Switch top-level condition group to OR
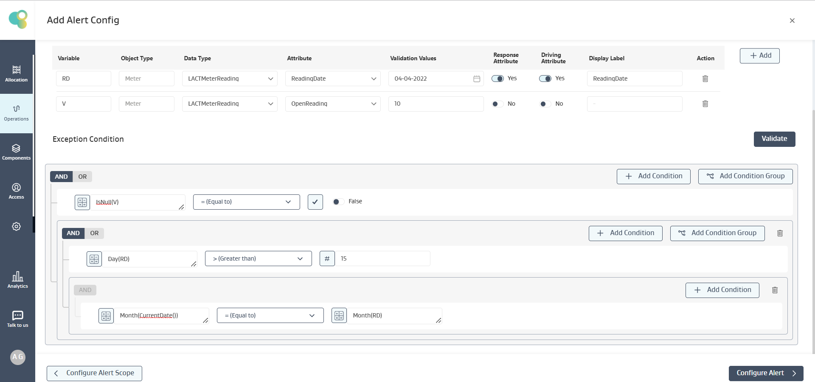This screenshot has height=382, width=815. pos(82,177)
